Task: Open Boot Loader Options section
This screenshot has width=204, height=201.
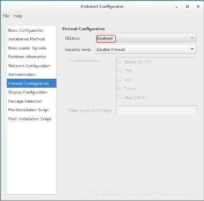Action: [x=32, y=48]
